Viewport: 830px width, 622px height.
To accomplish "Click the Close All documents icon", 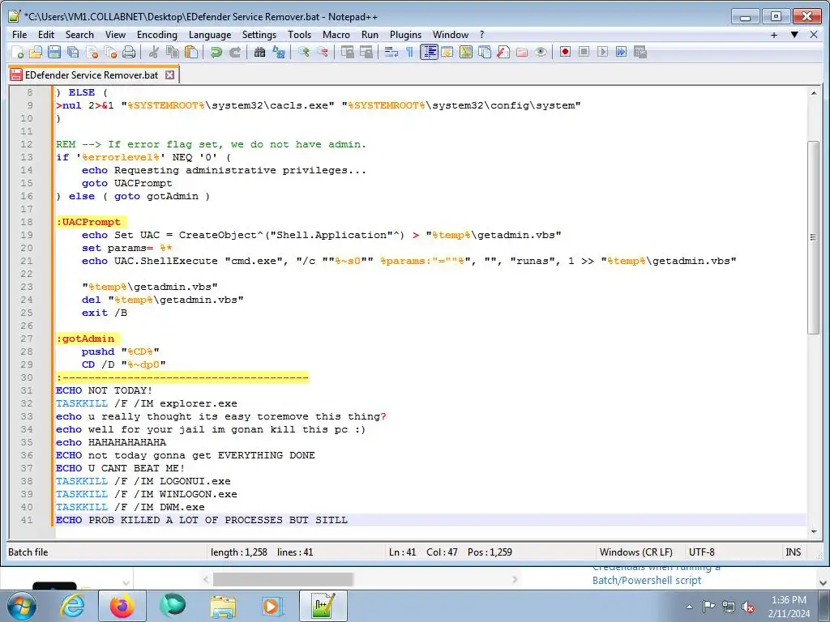I will tap(110, 52).
